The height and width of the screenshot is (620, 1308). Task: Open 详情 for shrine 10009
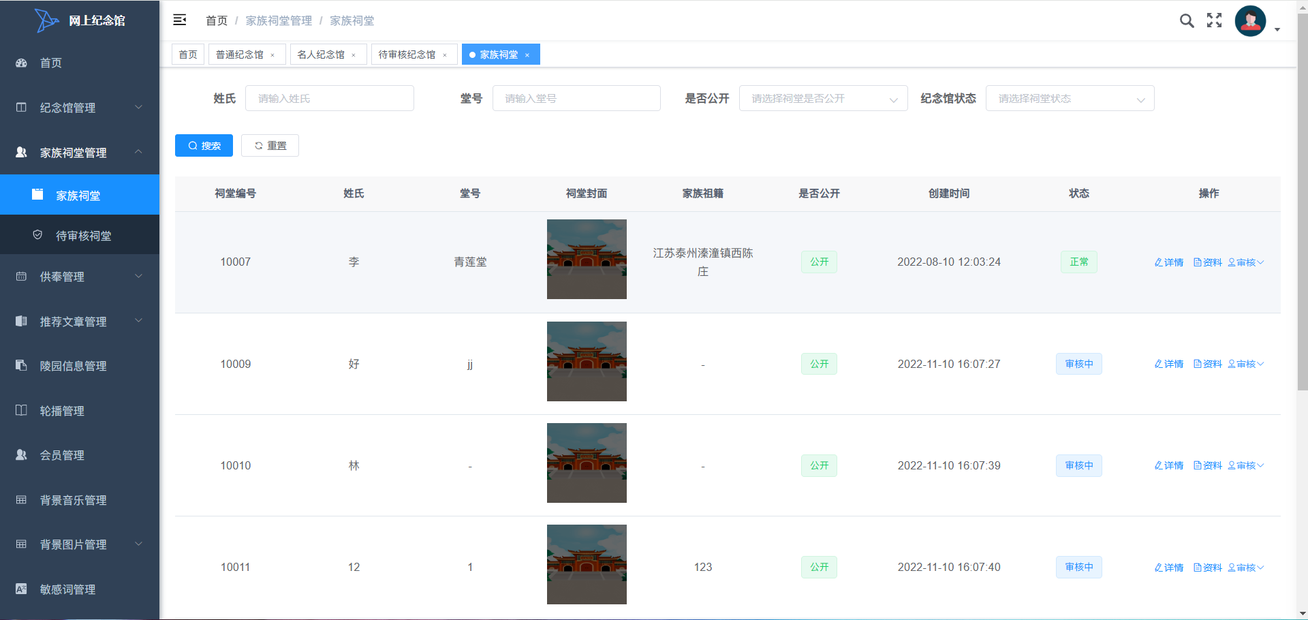pos(1169,364)
